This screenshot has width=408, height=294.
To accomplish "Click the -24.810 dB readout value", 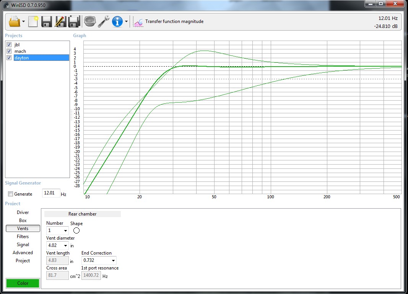I will click(x=386, y=26).
